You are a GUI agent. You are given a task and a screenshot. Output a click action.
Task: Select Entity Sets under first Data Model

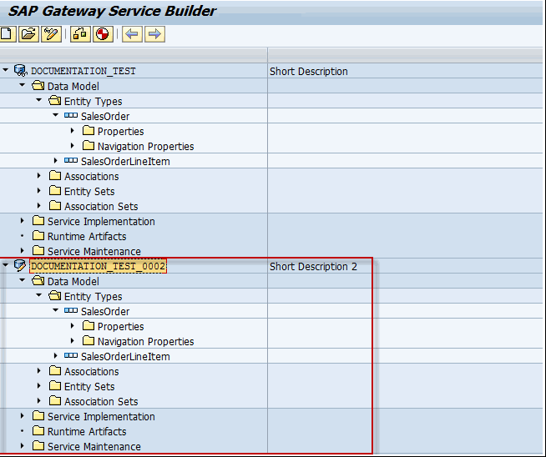(89, 191)
